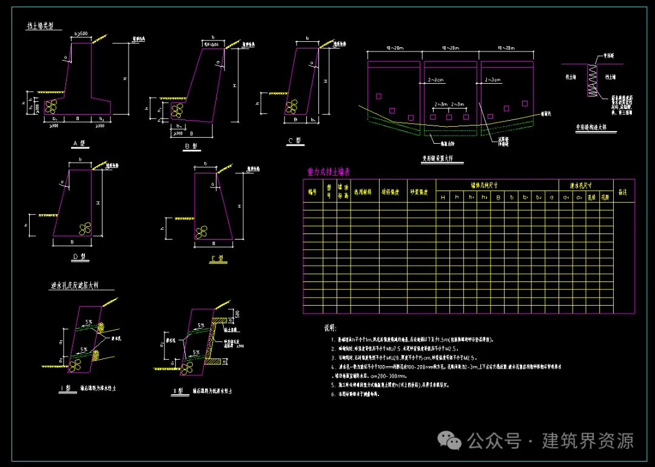
Task: Click the yellow 'E 型' drawing label
Action: (x=218, y=259)
